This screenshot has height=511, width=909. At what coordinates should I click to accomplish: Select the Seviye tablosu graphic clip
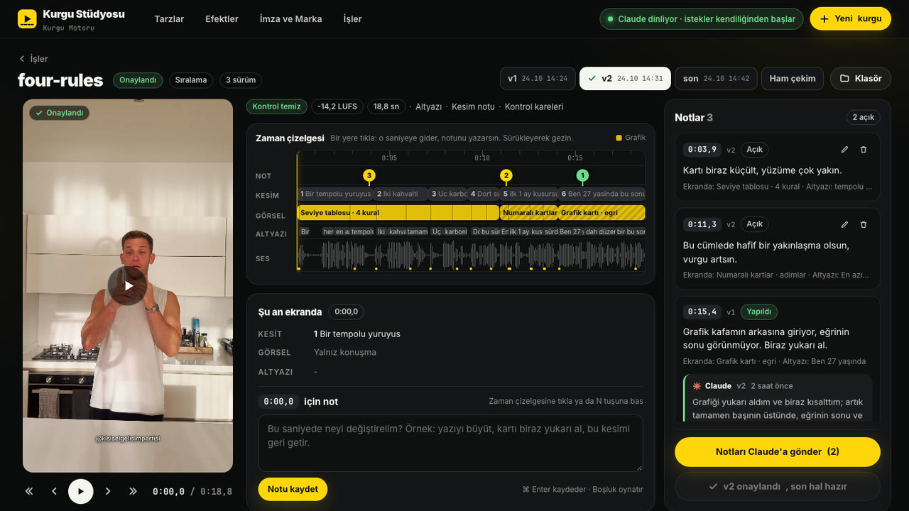pyautogui.click(x=398, y=213)
